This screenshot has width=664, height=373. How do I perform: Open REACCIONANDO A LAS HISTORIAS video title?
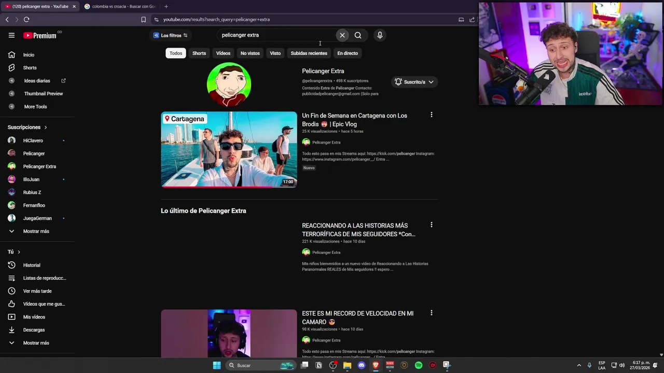pyautogui.click(x=359, y=229)
